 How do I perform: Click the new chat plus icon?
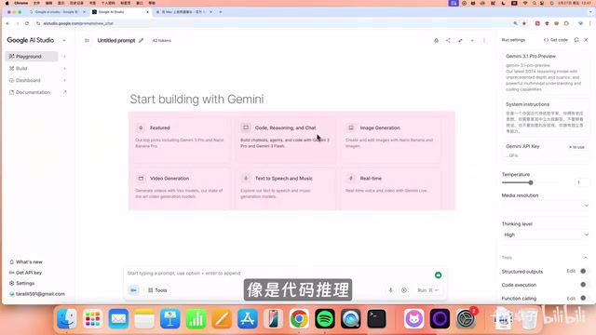tap(472, 40)
